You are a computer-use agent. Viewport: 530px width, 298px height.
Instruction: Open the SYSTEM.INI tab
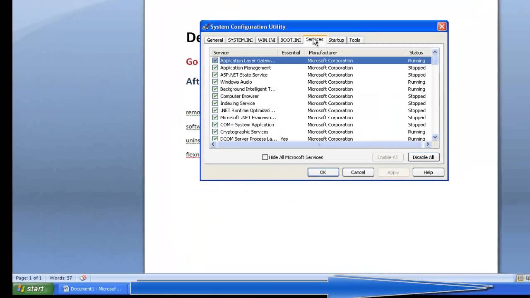[240, 40]
